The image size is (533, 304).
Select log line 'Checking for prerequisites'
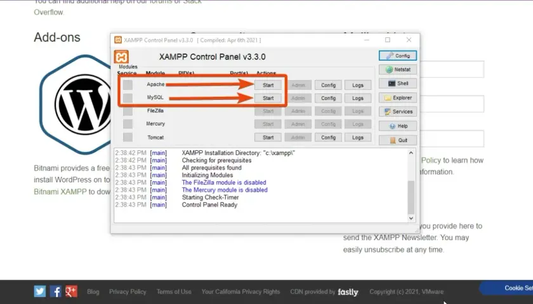pyautogui.click(x=216, y=160)
